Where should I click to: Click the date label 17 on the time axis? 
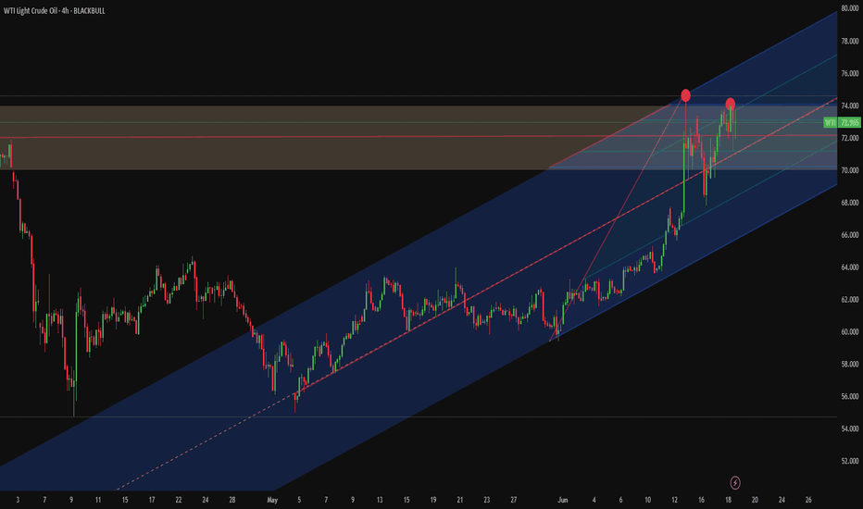151,500
